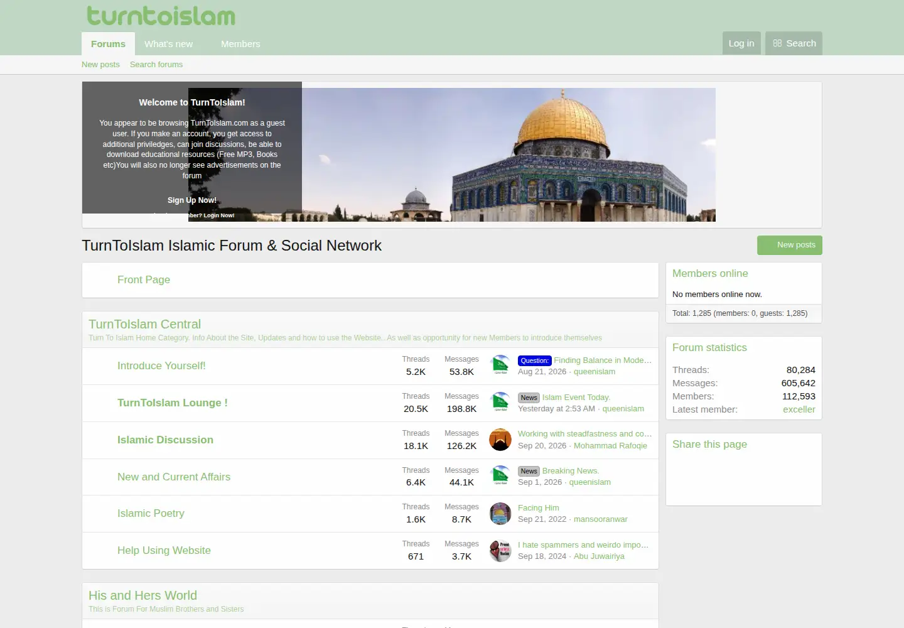Screen dimensions: 904x628
Task: Open the 'I hate spammers and weirdo impo…' thread
Action: (x=583, y=545)
